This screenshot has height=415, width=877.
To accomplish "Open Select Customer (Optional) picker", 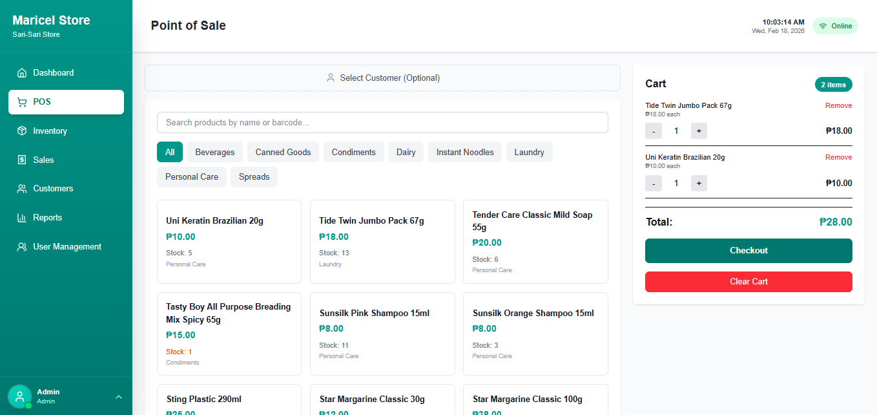I will (382, 78).
